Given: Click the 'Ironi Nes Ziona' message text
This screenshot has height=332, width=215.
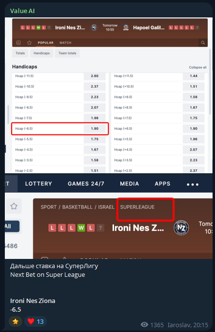Looking at the screenshot, I should [x=33, y=301].
